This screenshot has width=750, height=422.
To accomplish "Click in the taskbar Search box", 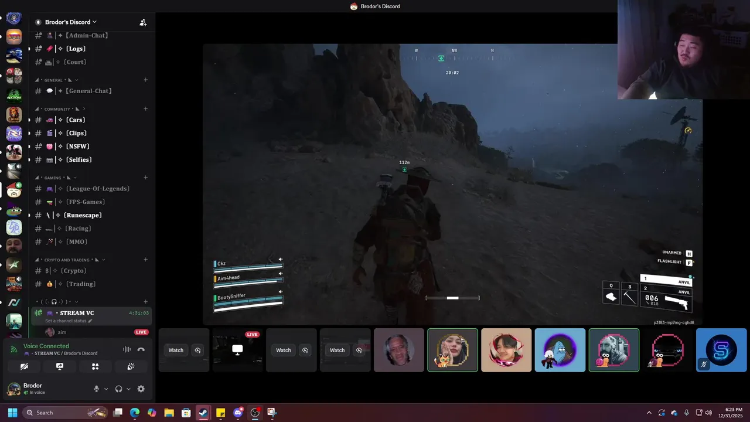I will (66, 413).
